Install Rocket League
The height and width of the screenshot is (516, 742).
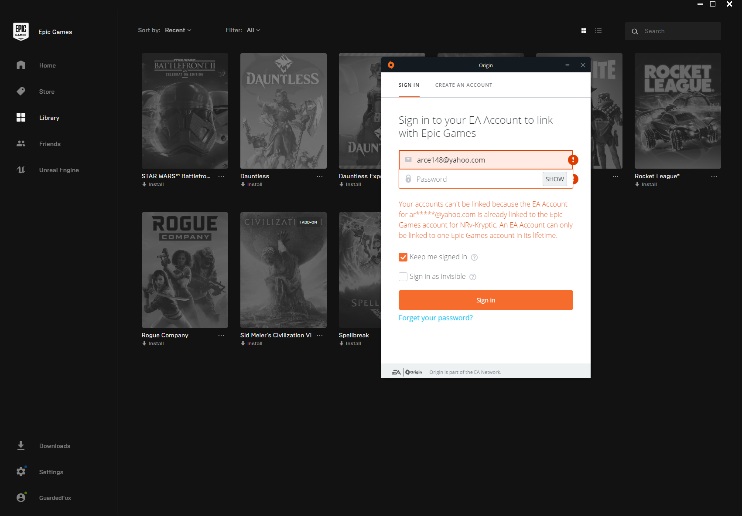646,184
